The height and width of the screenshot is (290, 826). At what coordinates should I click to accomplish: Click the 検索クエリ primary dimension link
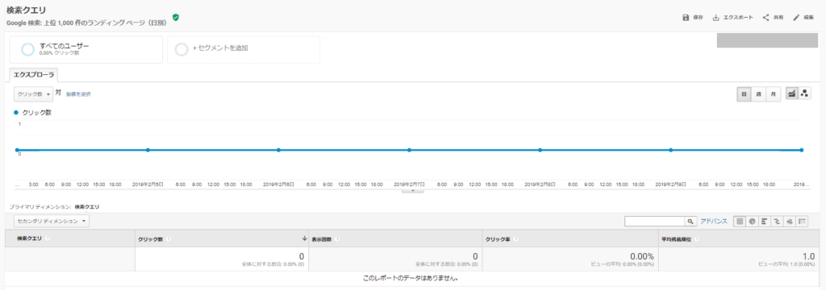[x=87, y=207]
